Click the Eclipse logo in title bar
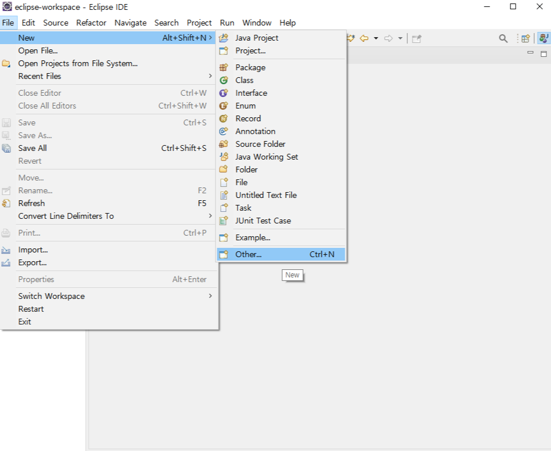 7,6
